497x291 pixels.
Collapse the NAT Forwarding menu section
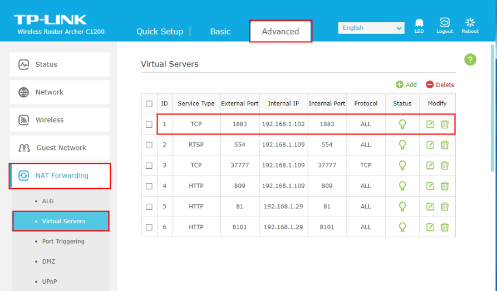pos(60,175)
